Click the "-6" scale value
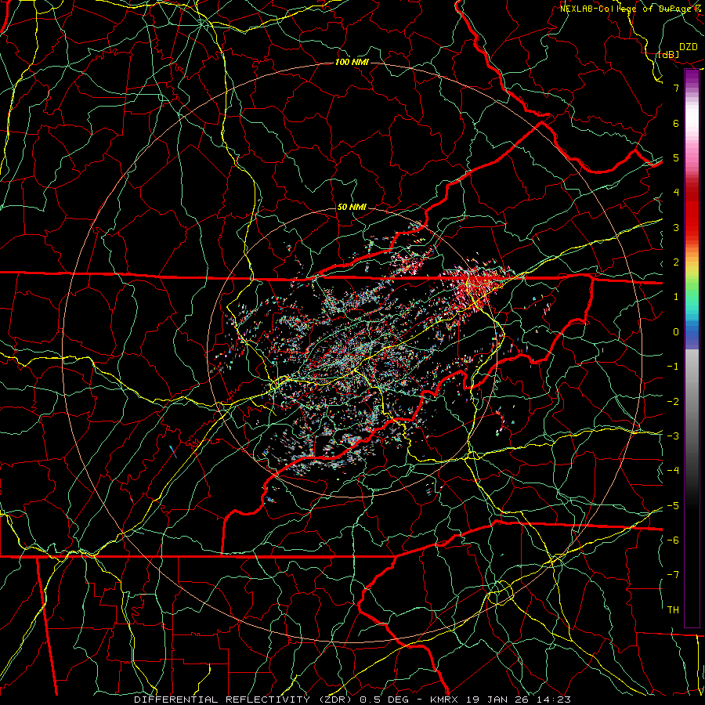 point(673,540)
